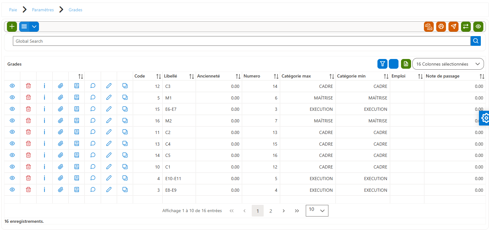View the M1 row with eye icon
Screen dimensions: 489x230
[x=12, y=98]
